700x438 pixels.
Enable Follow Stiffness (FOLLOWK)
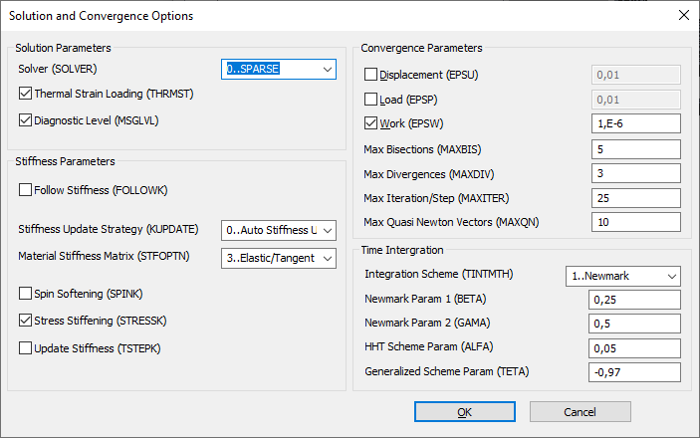pyautogui.click(x=26, y=190)
